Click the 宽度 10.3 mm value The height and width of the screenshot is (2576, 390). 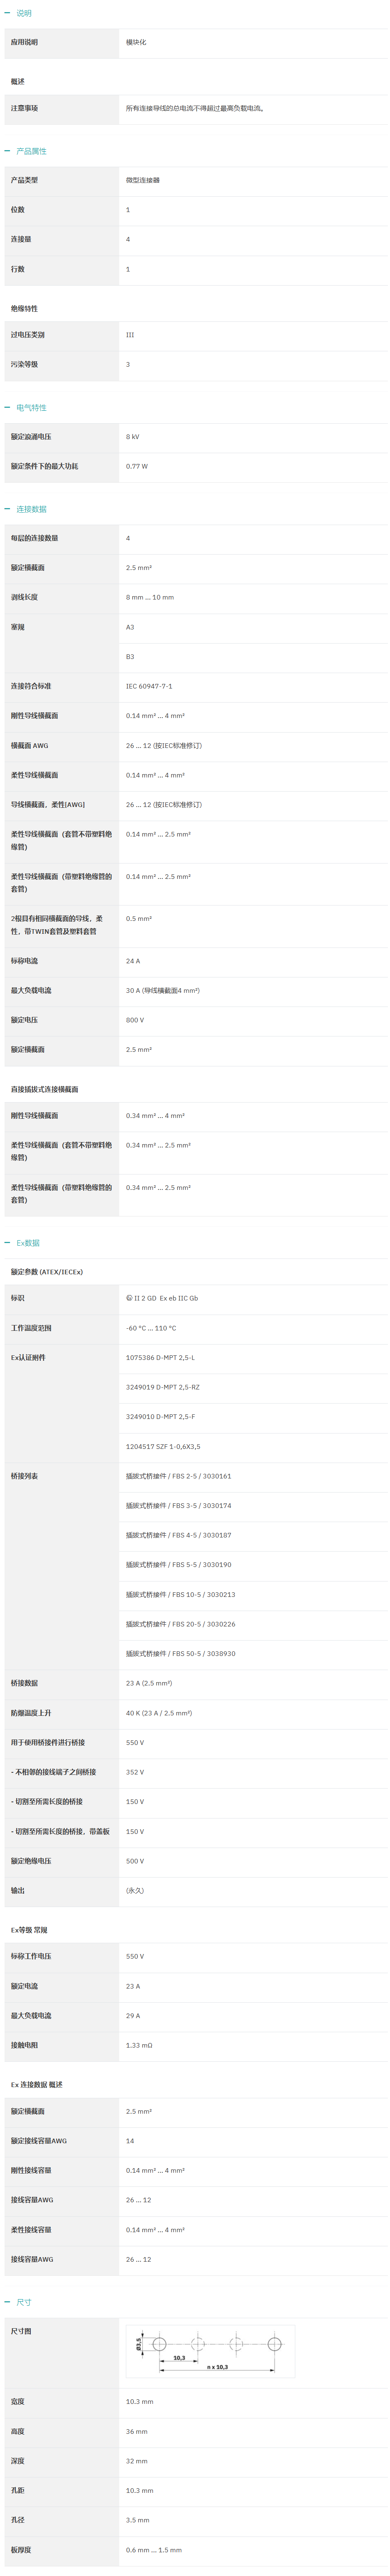click(139, 2401)
